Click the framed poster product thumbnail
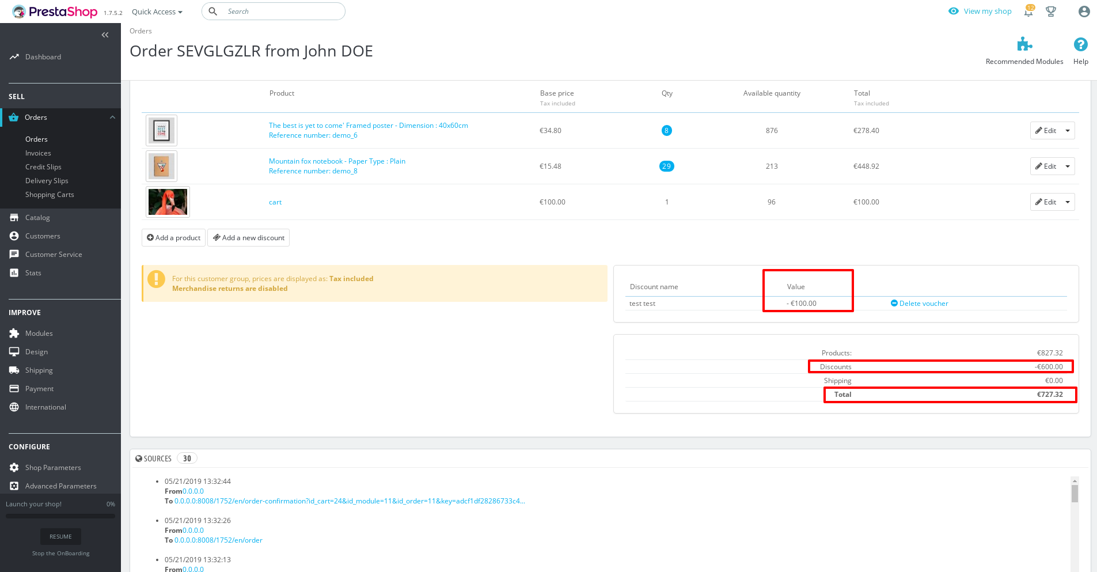This screenshot has height=572, width=1097. [161, 131]
